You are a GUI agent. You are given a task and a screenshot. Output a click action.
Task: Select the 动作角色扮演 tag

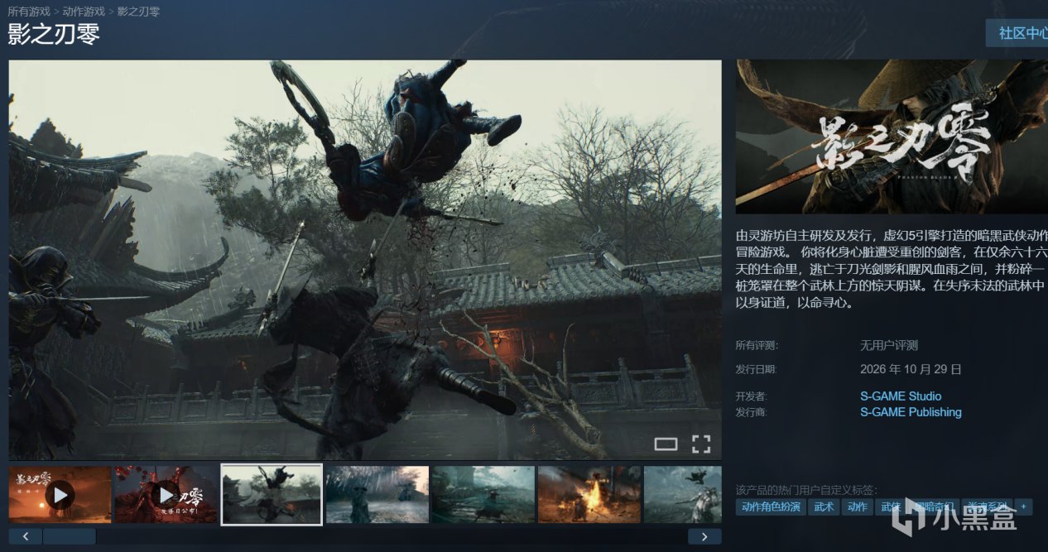771,506
